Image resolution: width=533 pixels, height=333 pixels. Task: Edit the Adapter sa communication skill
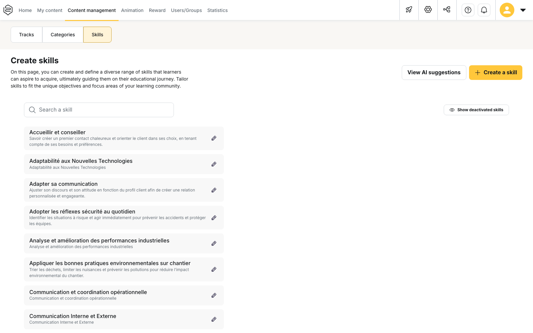214,190
